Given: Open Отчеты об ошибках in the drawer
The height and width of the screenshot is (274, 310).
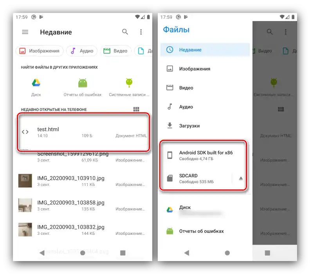Looking at the screenshot, I should pyautogui.click(x=205, y=231).
